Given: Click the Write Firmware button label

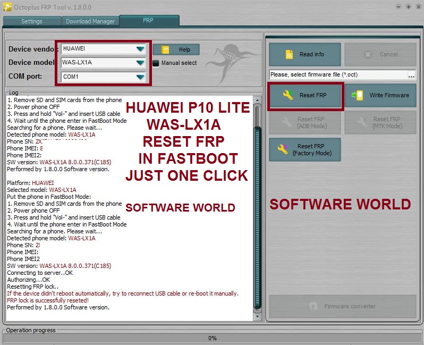Looking at the screenshot, I should (389, 95).
